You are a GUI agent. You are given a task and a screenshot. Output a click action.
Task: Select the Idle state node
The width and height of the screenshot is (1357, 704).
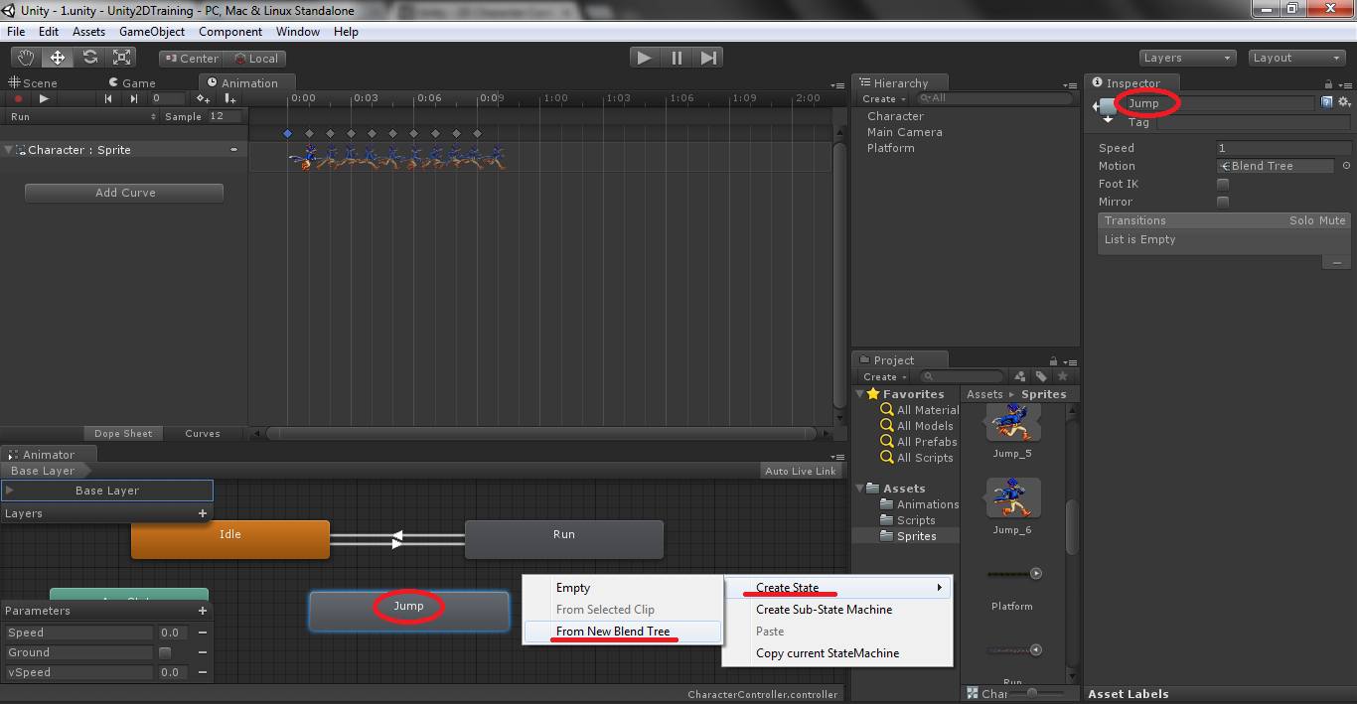230,539
